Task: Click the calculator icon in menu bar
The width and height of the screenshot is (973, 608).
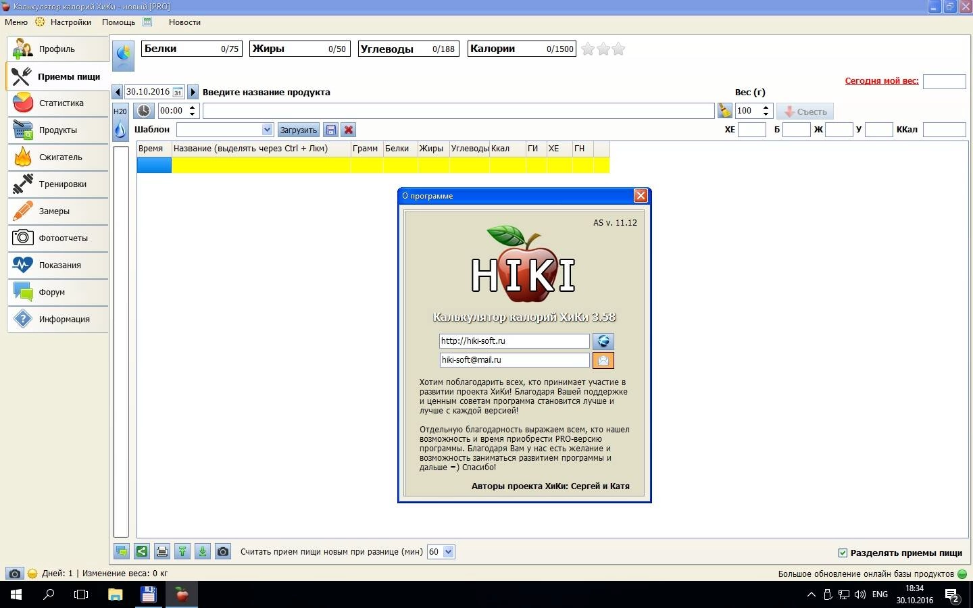Action: pyautogui.click(x=147, y=22)
